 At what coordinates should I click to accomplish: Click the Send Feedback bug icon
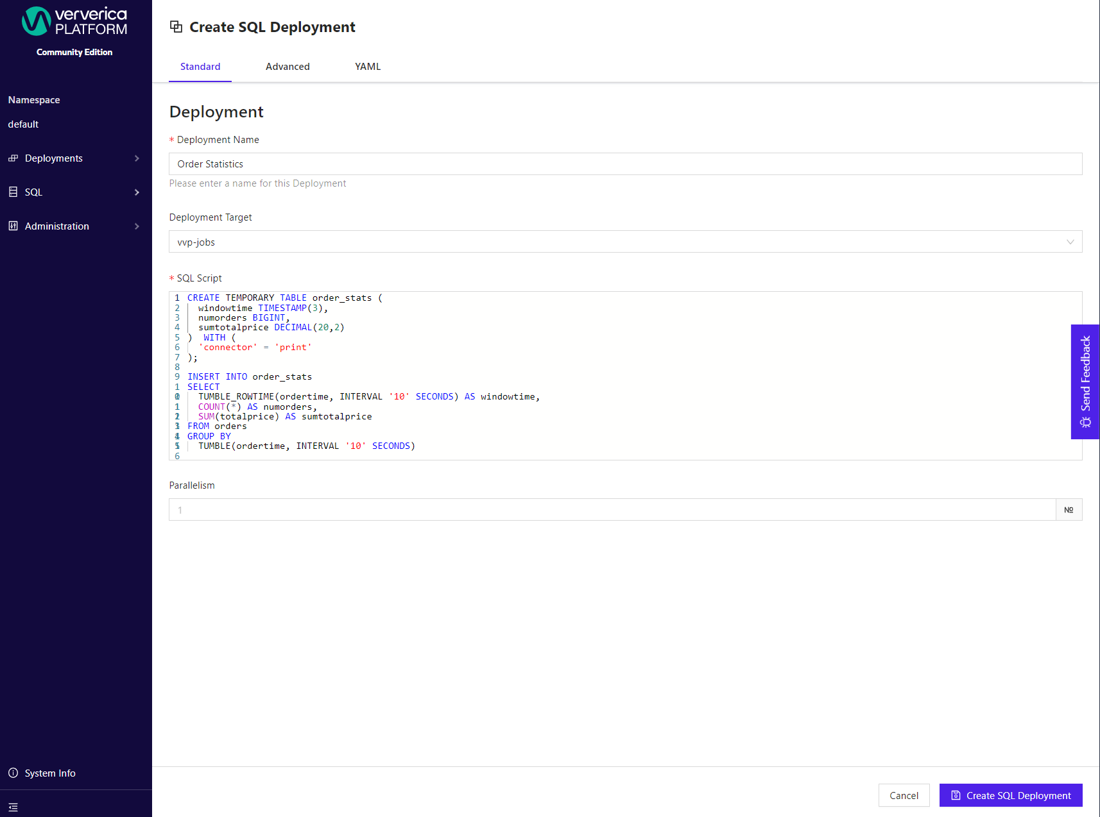(1085, 422)
